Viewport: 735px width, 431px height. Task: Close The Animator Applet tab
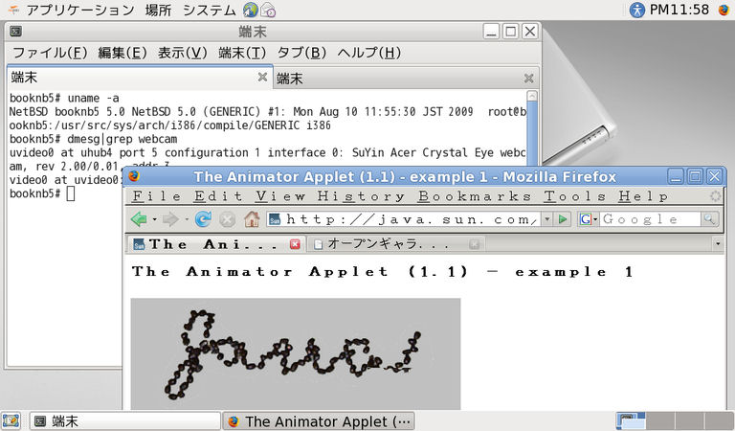pyautogui.click(x=295, y=244)
